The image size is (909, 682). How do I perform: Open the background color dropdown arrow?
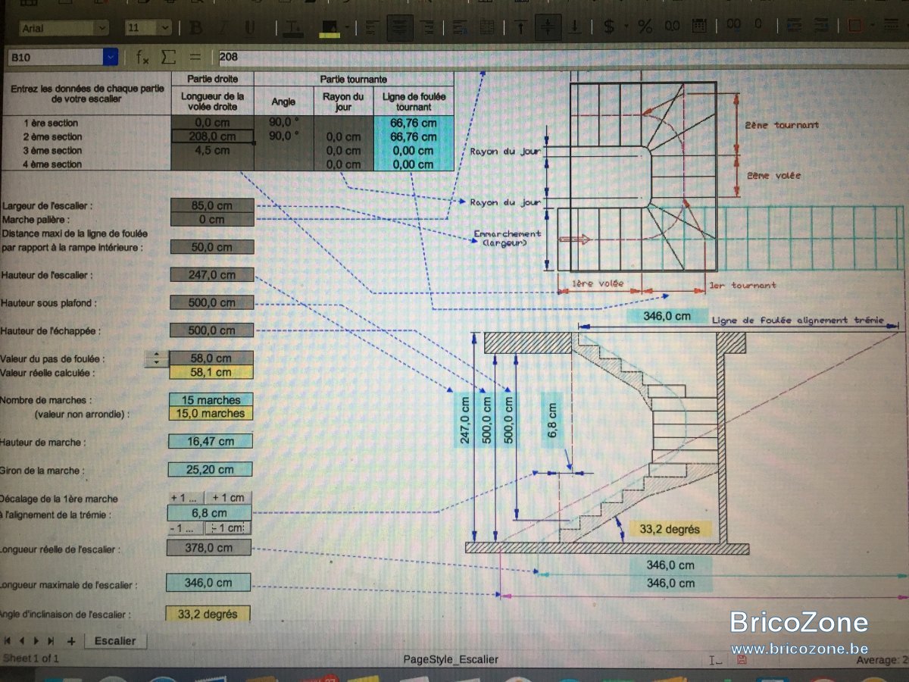click(347, 27)
